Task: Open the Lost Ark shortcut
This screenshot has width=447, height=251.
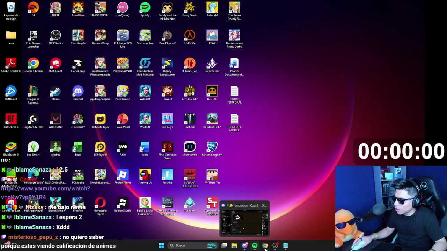Action: click(190, 121)
